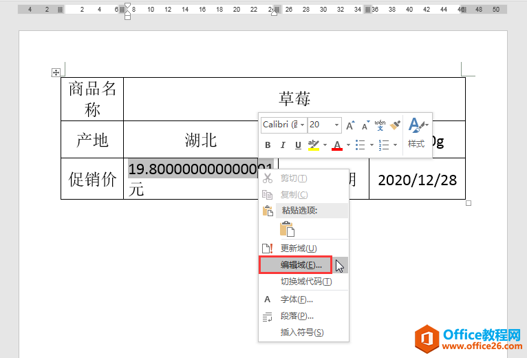Click the table move handle
Image resolution: width=527 pixels, height=358 pixels.
(x=56, y=72)
